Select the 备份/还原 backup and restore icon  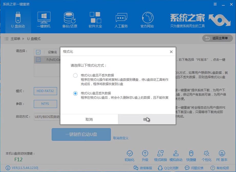pyautogui.click(x=69, y=19)
